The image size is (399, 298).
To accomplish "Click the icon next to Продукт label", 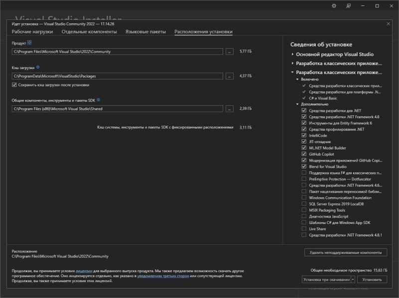I will pyautogui.click(x=29, y=43).
